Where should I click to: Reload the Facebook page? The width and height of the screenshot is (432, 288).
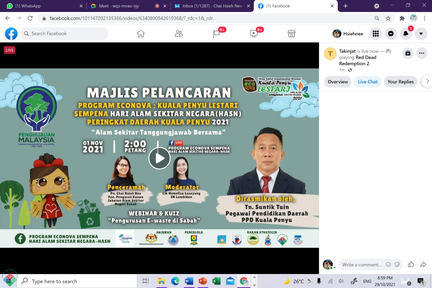pyautogui.click(x=30, y=18)
